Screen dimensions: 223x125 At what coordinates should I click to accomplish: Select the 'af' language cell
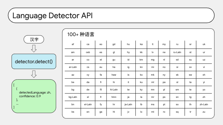(x=73, y=44)
